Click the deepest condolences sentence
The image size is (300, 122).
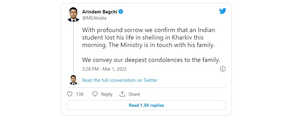click(x=151, y=60)
